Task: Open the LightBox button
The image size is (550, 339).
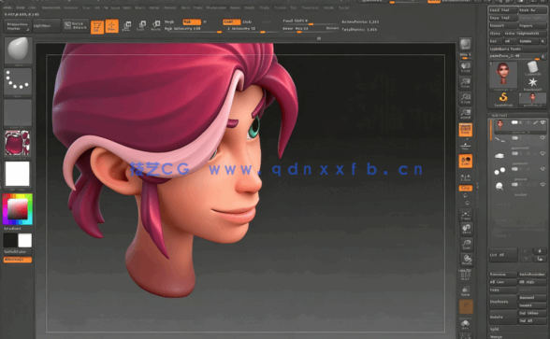Action: (x=47, y=26)
